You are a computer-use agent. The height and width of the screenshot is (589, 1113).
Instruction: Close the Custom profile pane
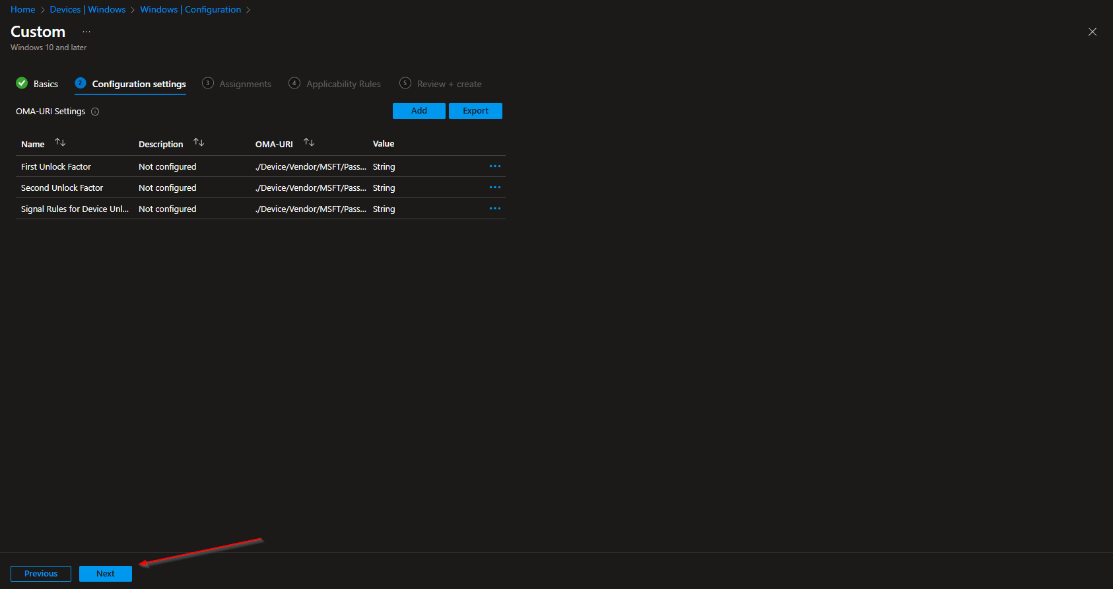(x=1092, y=32)
